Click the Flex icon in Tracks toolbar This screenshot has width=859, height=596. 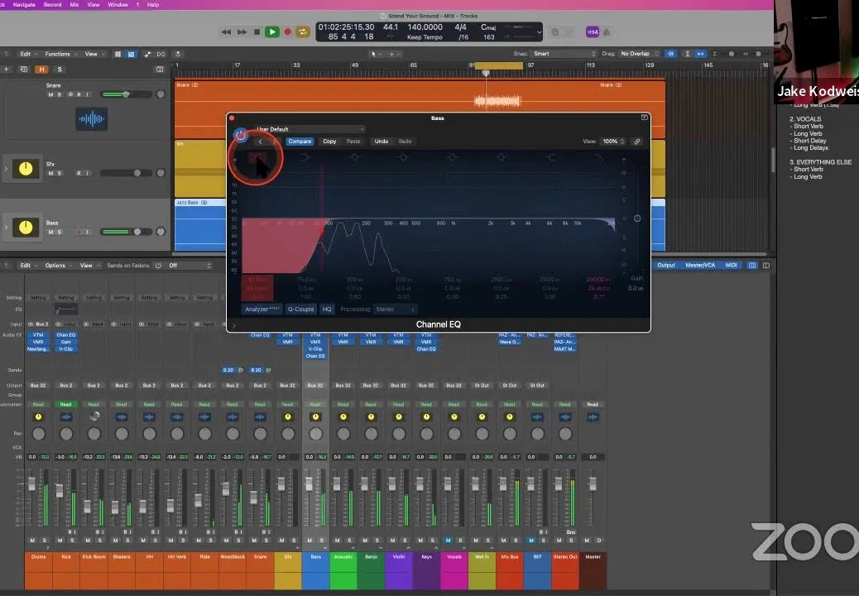click(x=161, y=55)
